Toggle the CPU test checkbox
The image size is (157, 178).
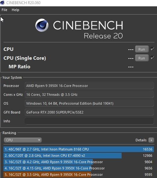pyautogui.click(x=152, y=49)
